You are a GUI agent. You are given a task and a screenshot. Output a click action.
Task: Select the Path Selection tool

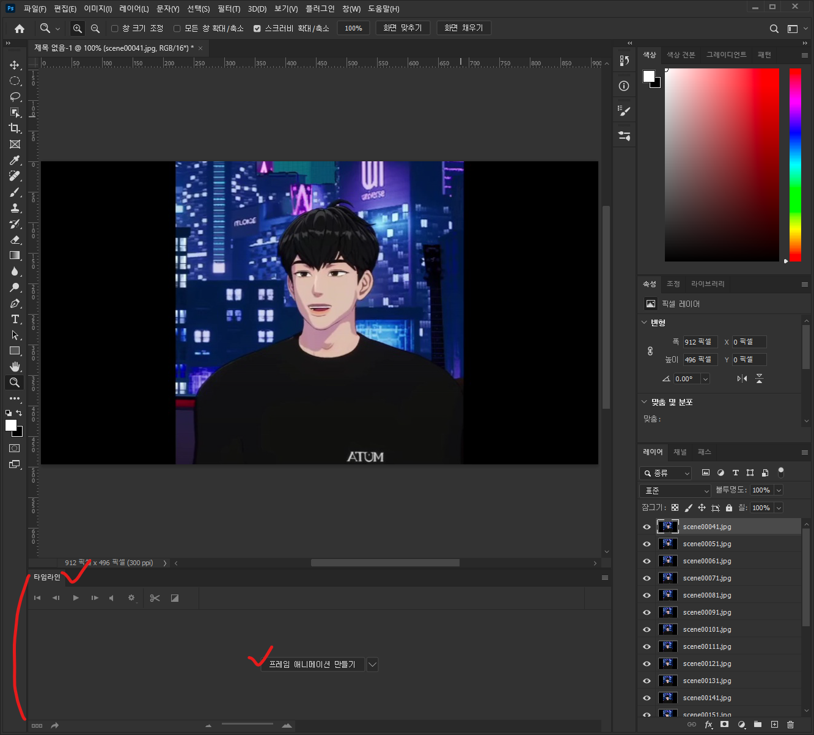click(x=15, y=335)
